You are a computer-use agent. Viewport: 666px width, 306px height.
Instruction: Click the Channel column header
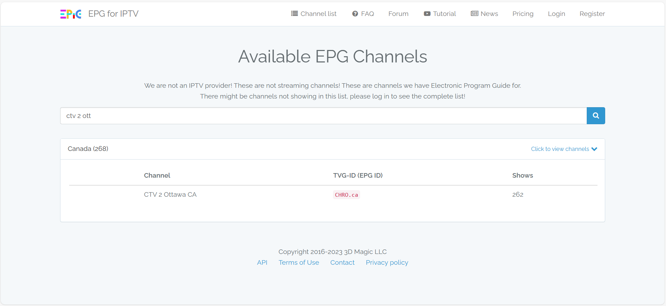pos(157,176)
